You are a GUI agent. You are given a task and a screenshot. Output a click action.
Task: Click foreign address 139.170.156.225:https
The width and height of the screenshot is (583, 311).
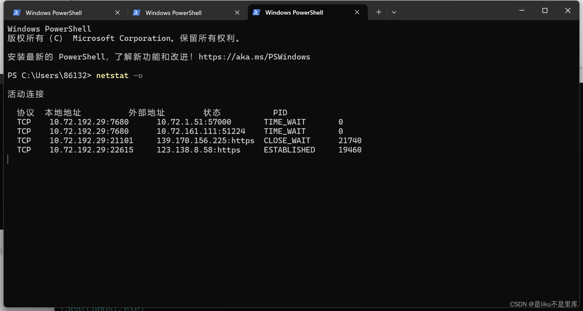tap(206, 141)
